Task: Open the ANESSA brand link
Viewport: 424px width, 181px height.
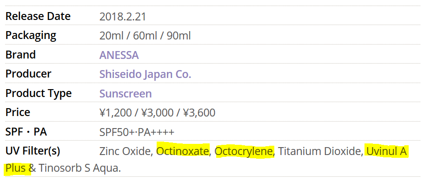Action: coord(119,55)
